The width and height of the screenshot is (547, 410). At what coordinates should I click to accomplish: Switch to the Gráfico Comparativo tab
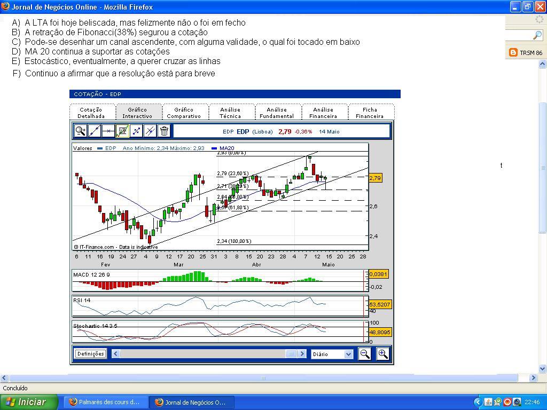(x=184, y=113)
